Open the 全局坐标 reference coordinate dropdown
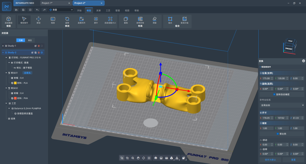This screenshot has height=164, width=306. click(x=282, y=105)
